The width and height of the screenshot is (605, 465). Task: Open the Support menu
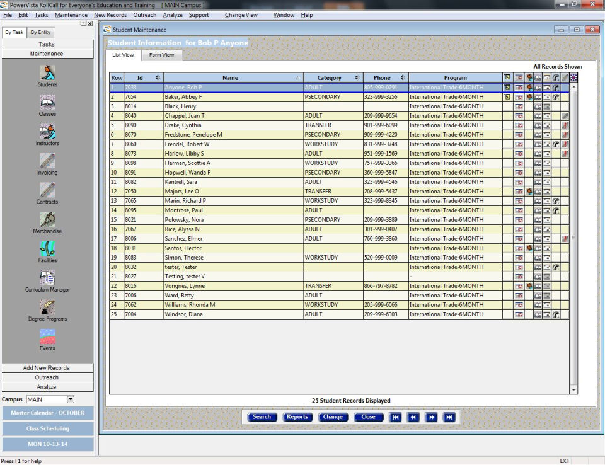(x=199, y=15)
